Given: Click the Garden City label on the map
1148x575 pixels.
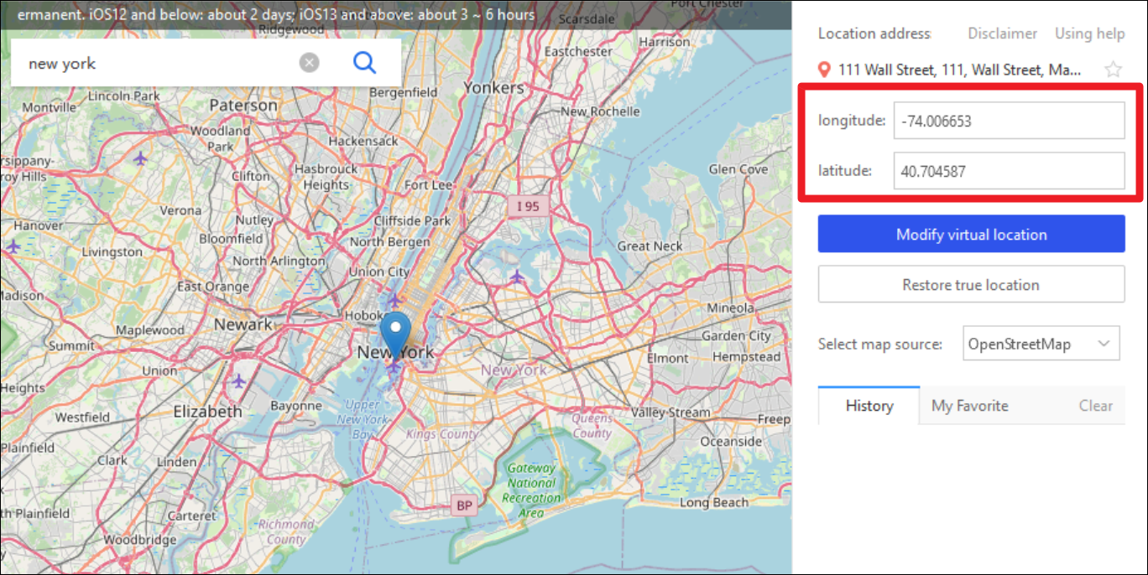Looking at the screenshot, I should point(736,335).
